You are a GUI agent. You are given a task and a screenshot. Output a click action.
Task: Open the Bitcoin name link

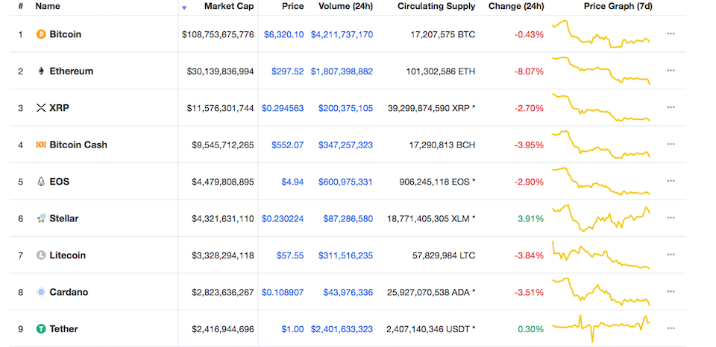coord(66,34)
